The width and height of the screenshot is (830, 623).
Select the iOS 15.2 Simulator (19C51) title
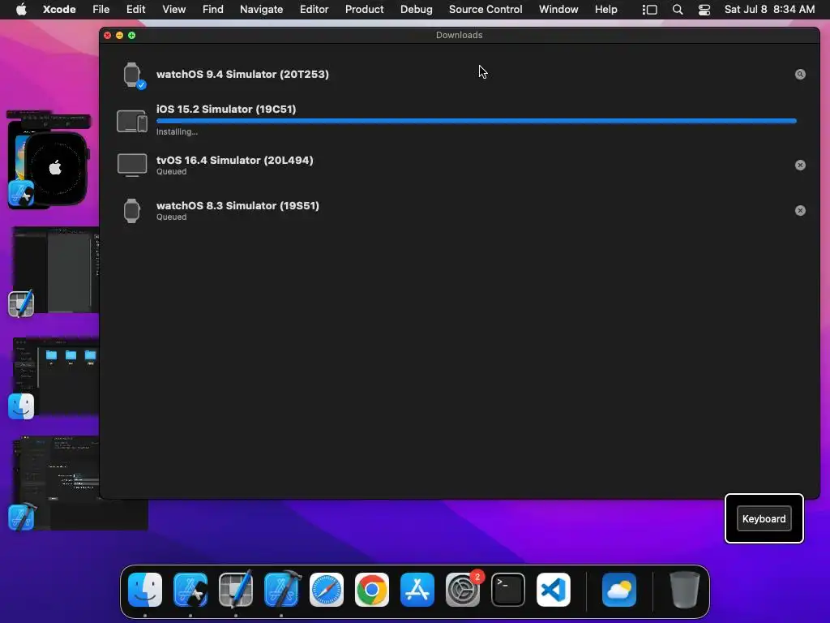[226, 110]
